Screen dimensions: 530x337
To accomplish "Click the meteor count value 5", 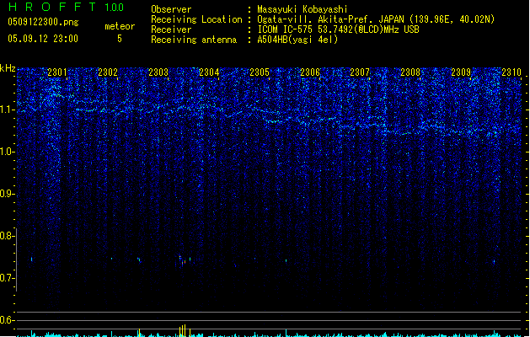I will 119,39.
